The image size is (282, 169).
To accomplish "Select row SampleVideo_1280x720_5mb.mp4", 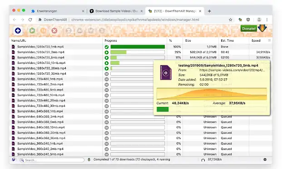I will tap(141, 58).
